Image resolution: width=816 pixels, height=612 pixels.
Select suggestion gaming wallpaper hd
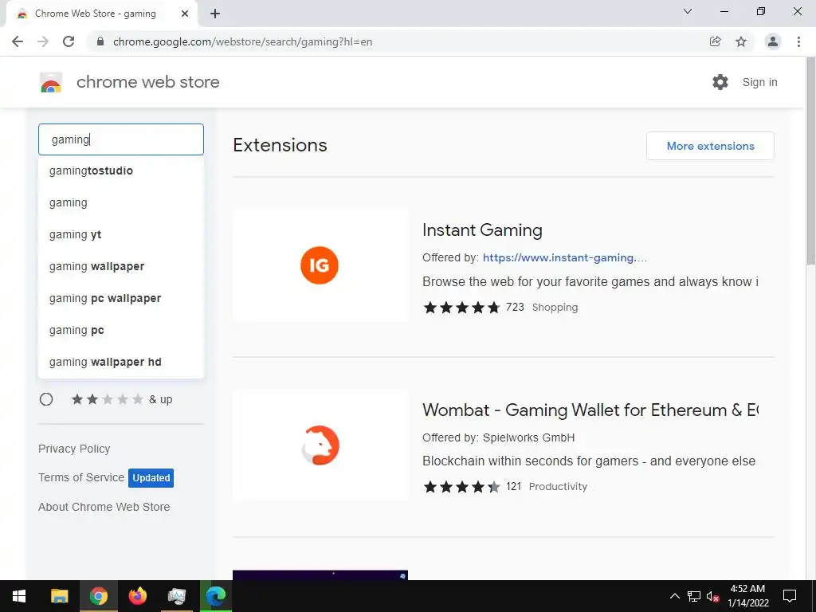coord(121,362)
